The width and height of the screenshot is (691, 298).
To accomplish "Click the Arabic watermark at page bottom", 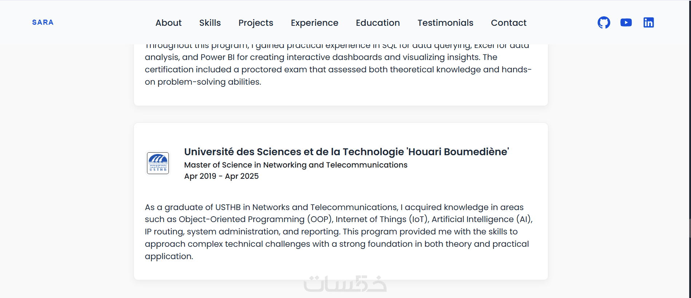I will coord(345,284).
